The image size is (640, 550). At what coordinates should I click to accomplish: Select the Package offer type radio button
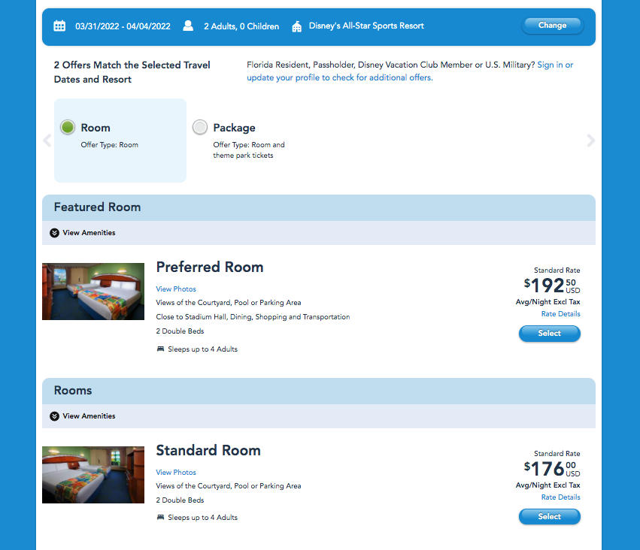(200, 128)
